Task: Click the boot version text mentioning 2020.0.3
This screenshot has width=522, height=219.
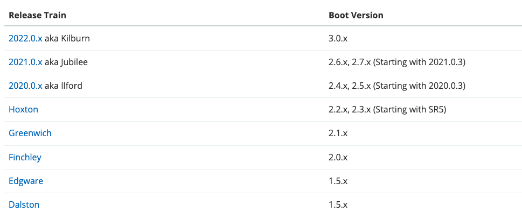Action: click(396, 86)
